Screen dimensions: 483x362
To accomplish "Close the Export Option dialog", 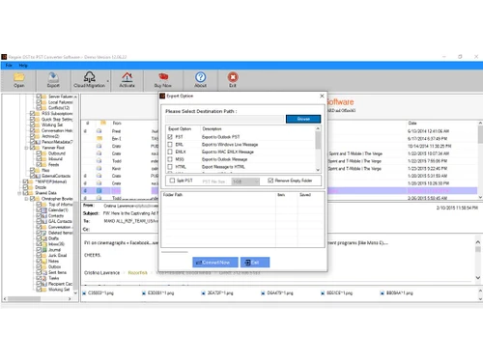I will pyautogui.click(x=322, y=96).
